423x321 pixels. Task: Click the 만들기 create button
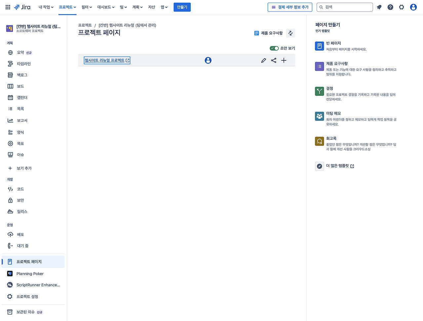click(182, 7)
